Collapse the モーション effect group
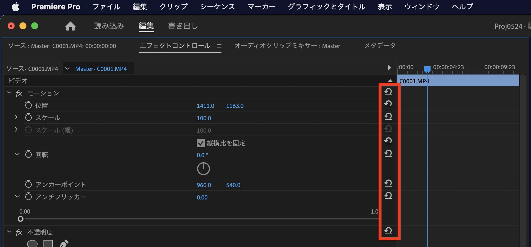 coord(9,93)
